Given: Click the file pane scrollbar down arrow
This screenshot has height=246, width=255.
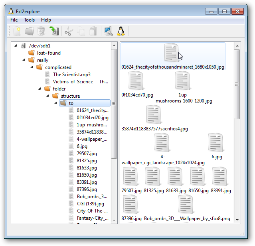Looking at the screenshot, I should pos(237,220).
